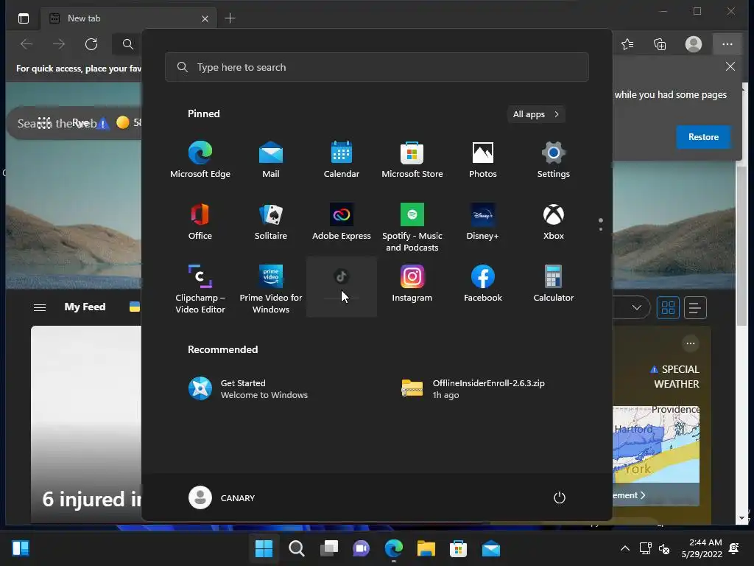Image resolution: width=754 pixels, height=566 pixels.
Task: Switch feed to list layout view
Action: (695, 307)
